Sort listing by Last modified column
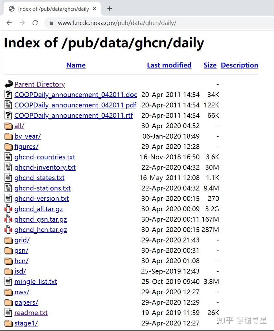 169,65
